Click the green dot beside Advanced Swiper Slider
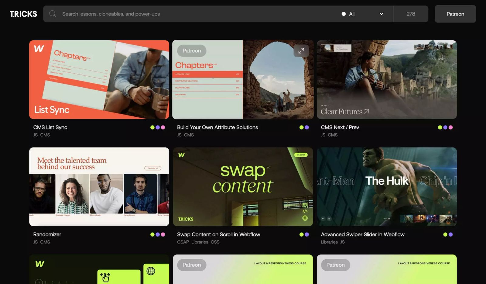486x284 pixels. (445, 235)
